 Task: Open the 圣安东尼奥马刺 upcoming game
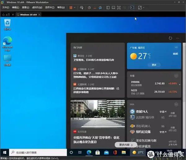pyautogui.click(x=154, y=143)
